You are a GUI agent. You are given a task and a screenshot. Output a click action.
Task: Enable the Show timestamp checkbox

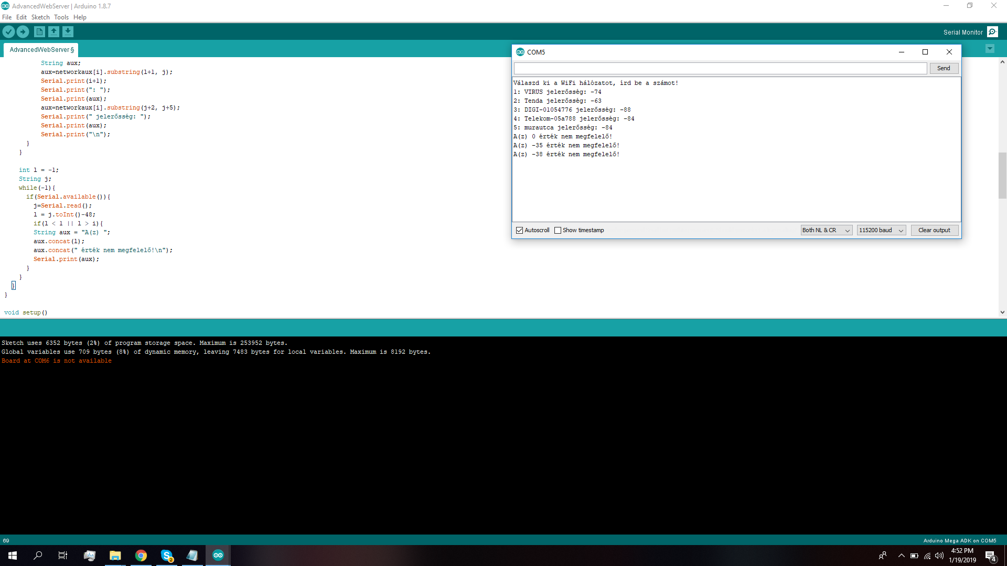click(558, 231)
